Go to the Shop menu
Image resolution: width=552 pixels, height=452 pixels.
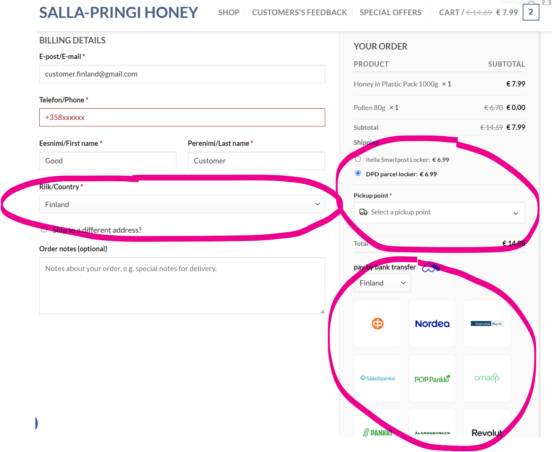(229, 13)
